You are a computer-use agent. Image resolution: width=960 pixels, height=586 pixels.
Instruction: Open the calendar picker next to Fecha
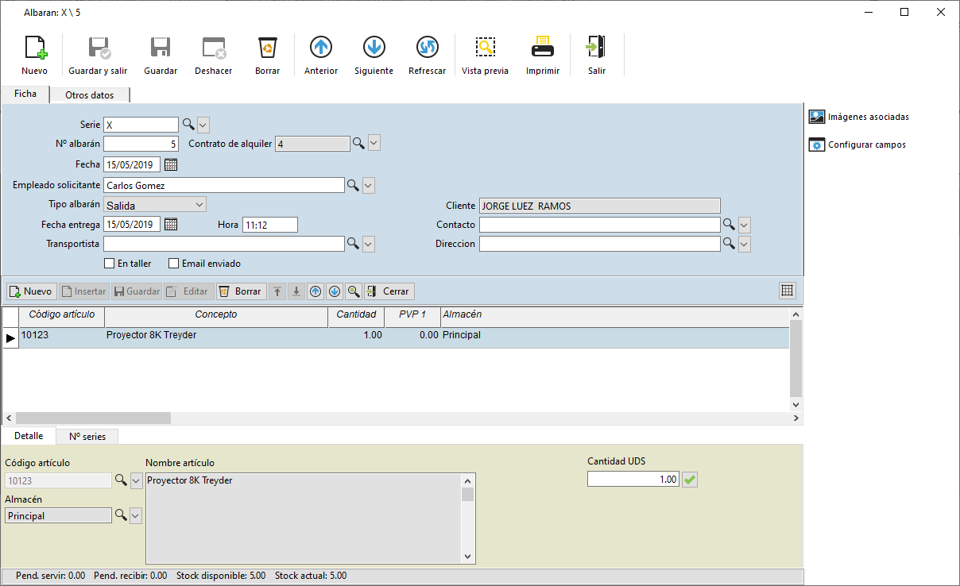point(170,164)
